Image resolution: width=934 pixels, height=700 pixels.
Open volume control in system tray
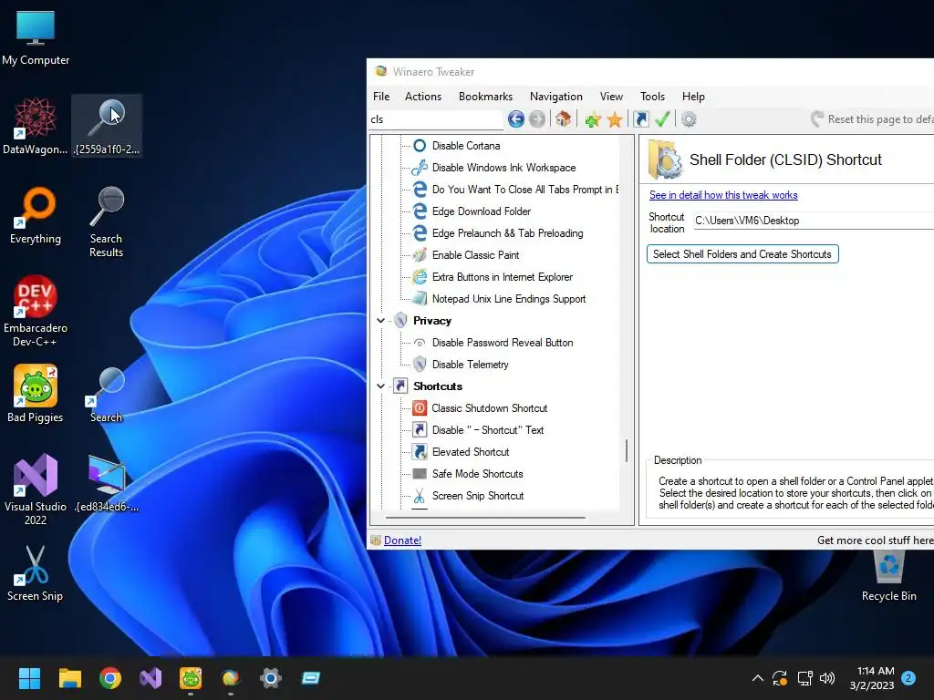pyautogui.click(x=827, y=678)
